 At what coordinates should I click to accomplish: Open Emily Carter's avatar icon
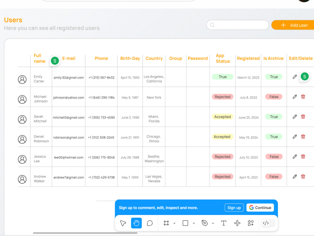[22, 80]
